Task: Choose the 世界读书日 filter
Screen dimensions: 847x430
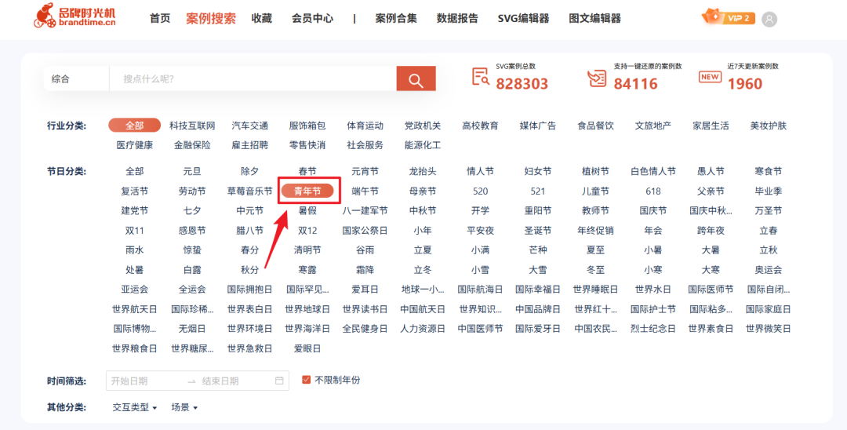Action: tap(365, 309)
